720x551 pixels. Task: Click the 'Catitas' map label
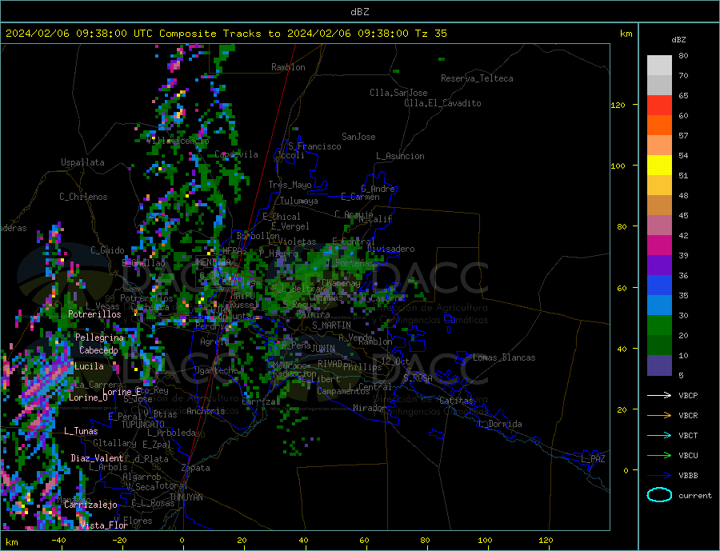point(457,401)
